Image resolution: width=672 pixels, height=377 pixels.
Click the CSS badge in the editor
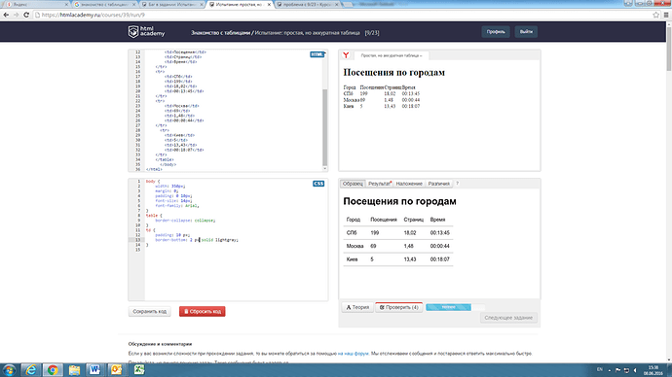[318, 184]
